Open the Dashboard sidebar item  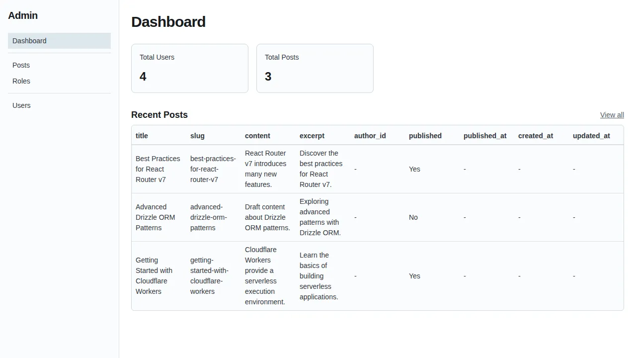coord(29,40)
